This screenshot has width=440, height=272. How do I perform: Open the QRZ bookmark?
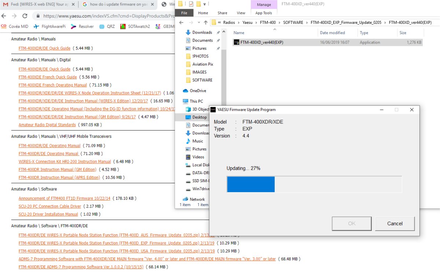(x=107, y=26)
